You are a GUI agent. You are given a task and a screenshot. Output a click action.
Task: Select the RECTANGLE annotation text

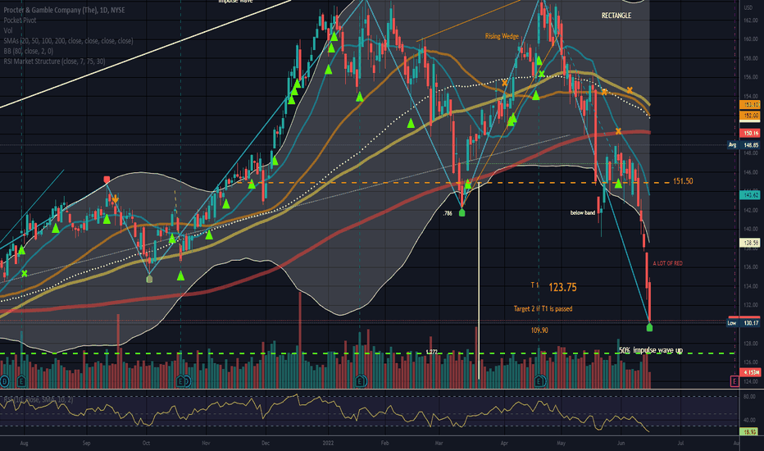click(x=616, y=16)
